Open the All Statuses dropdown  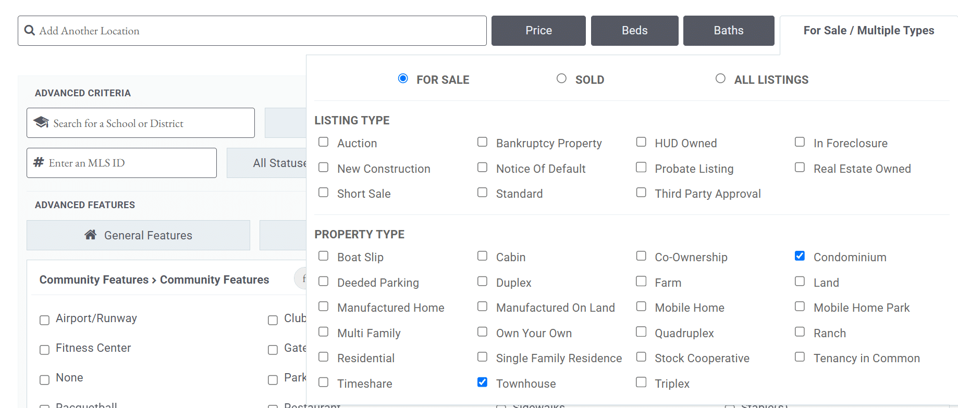pos(267,163)
